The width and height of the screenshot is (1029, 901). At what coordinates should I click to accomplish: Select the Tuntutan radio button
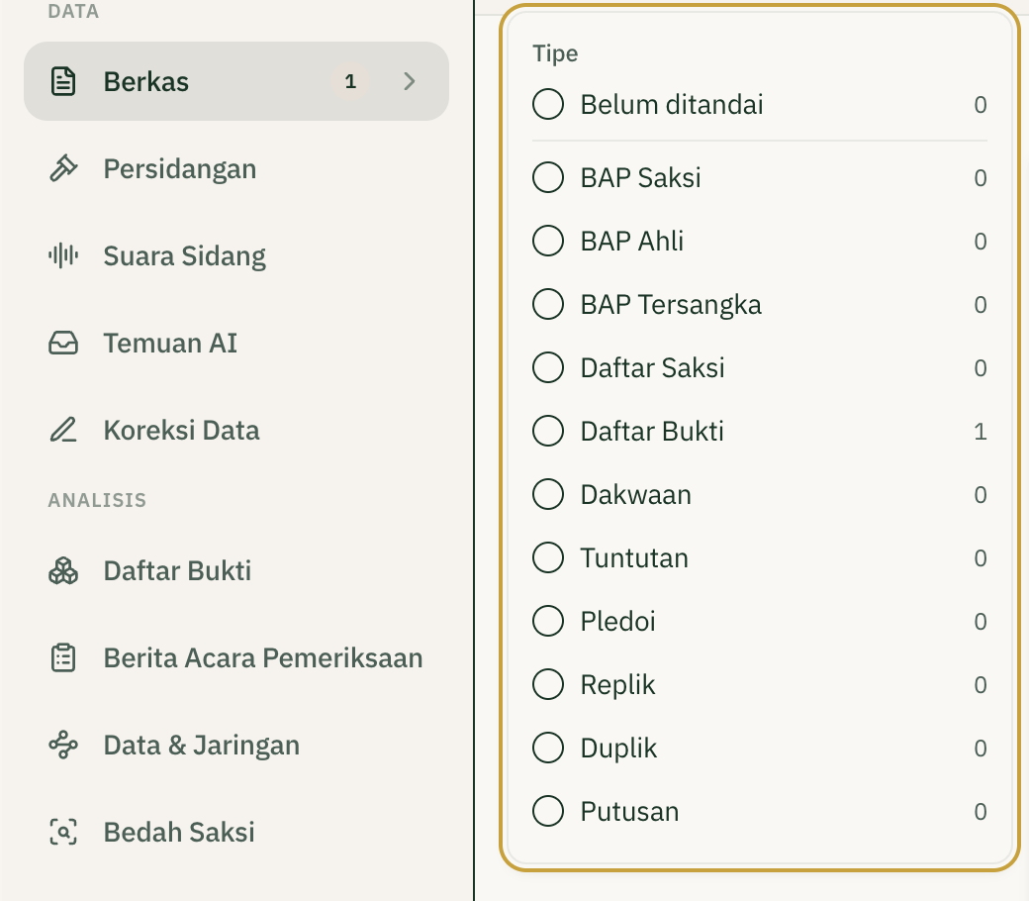(x=548, y=557)
